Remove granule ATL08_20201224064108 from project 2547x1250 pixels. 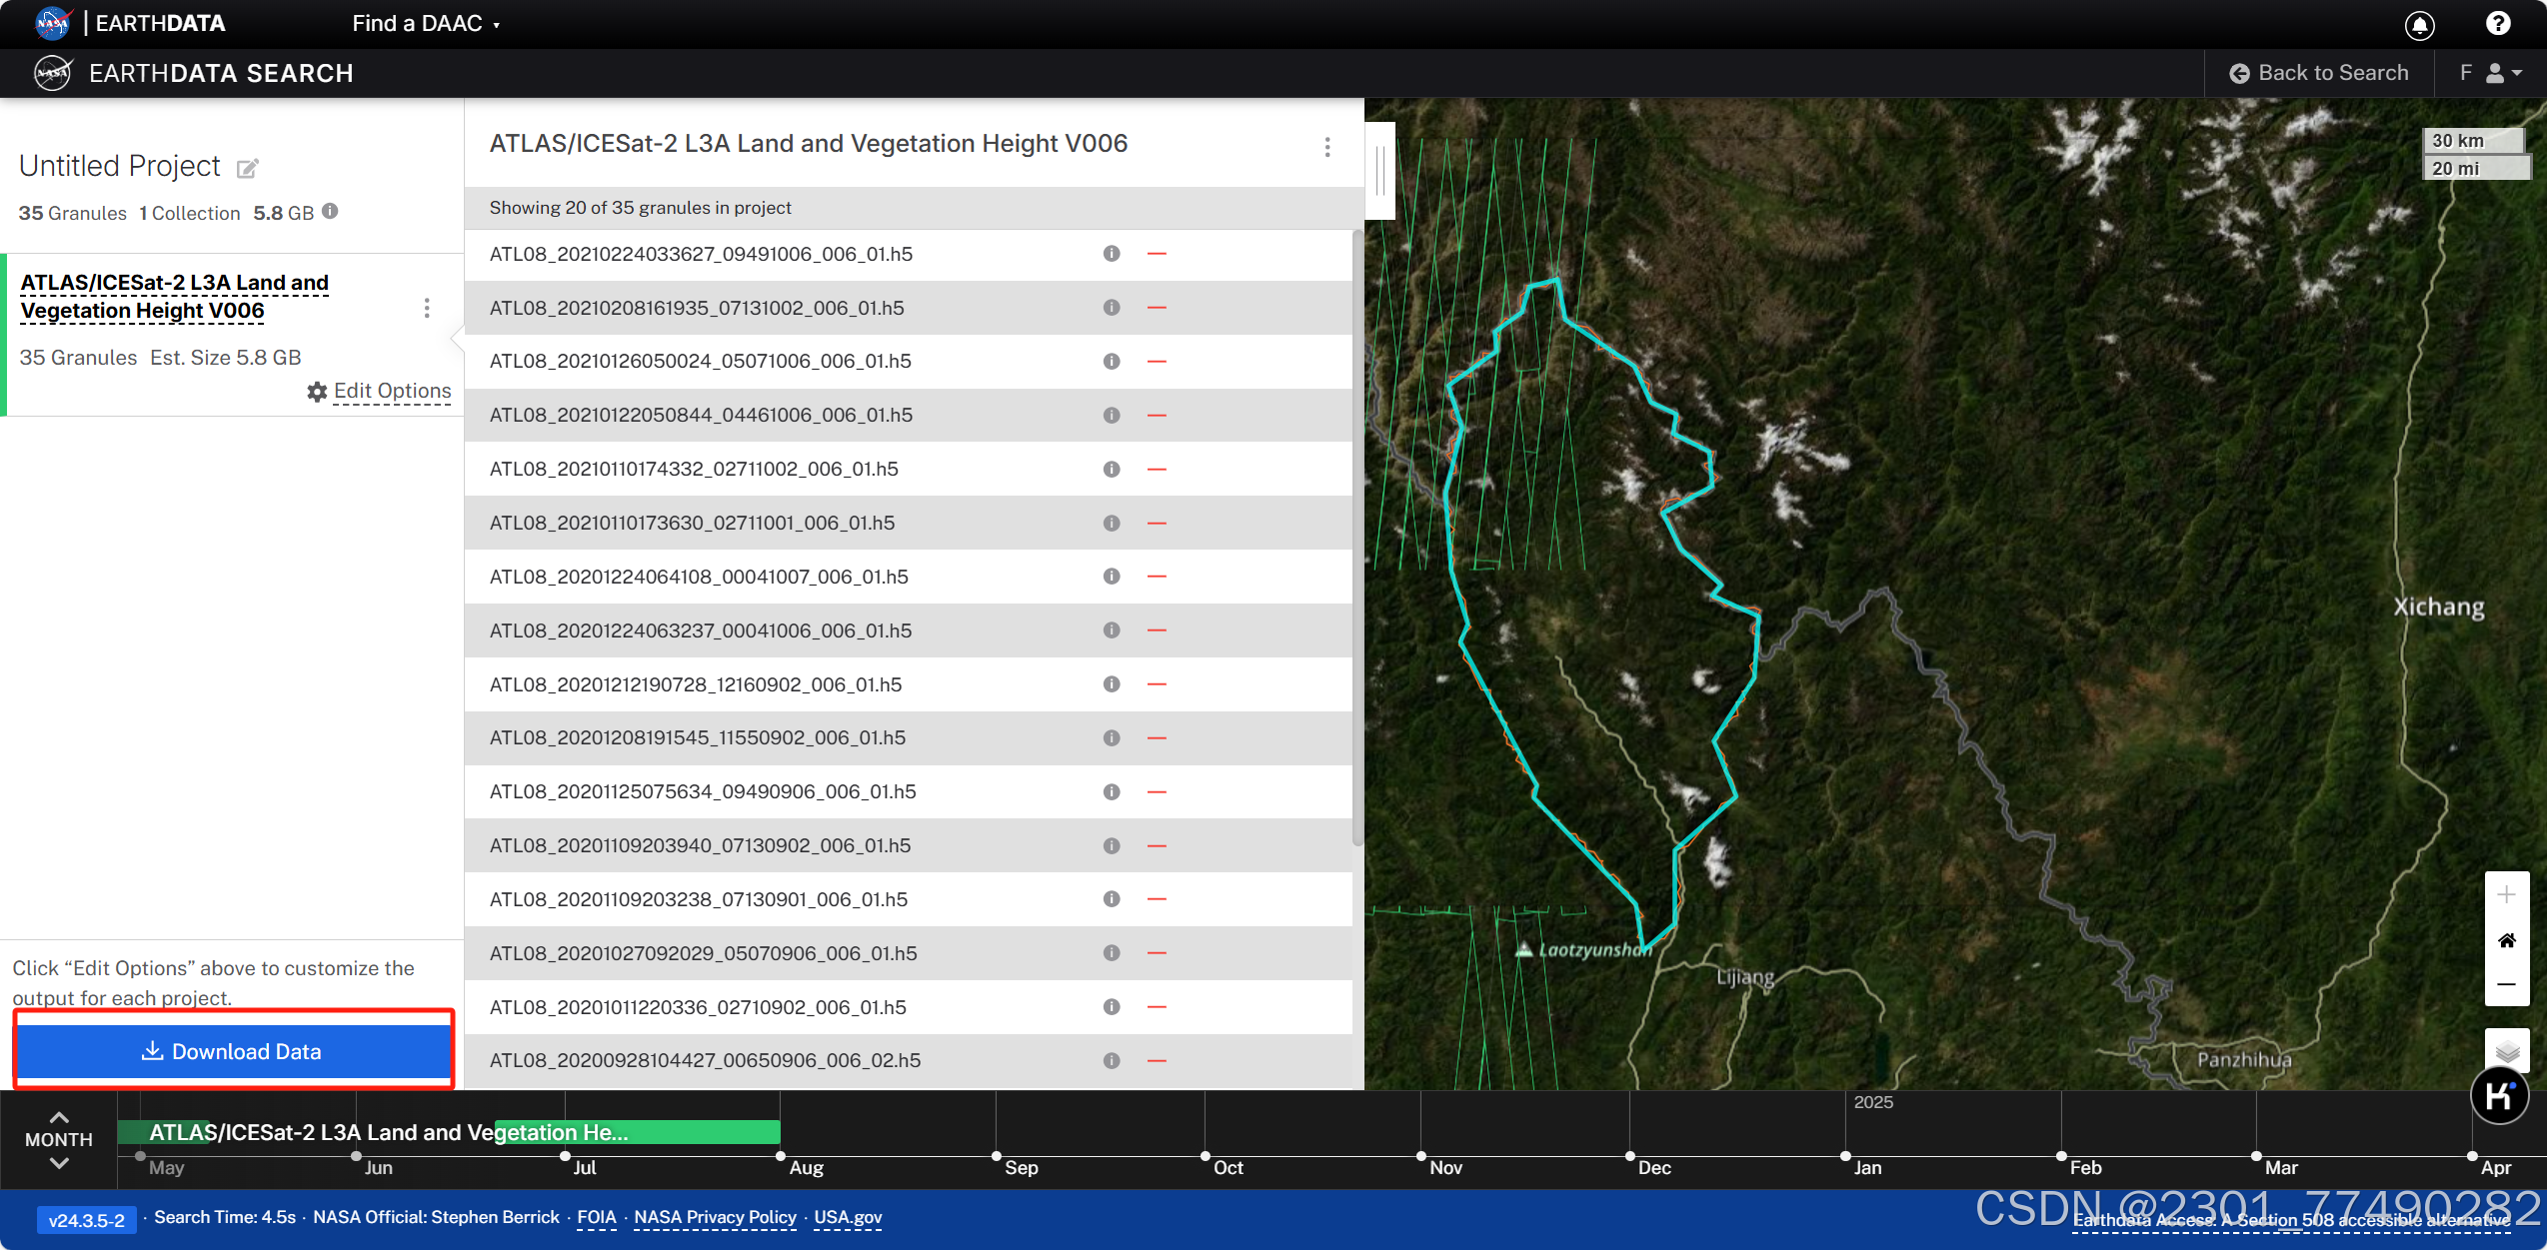click(1157, 577)
